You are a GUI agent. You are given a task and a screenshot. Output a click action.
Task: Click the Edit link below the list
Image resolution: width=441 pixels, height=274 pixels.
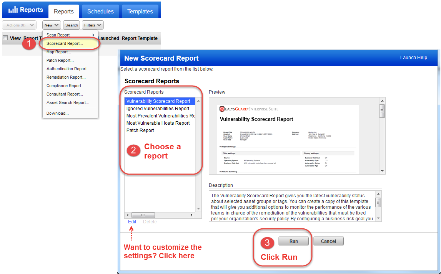132,222
